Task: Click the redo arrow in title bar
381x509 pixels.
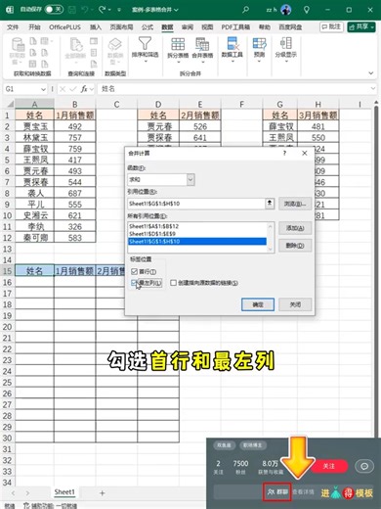Action: [x=102, y=10]
